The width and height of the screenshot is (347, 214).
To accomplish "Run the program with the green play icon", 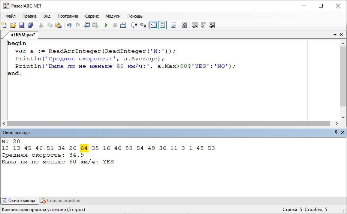I will (x=106, y=25).
